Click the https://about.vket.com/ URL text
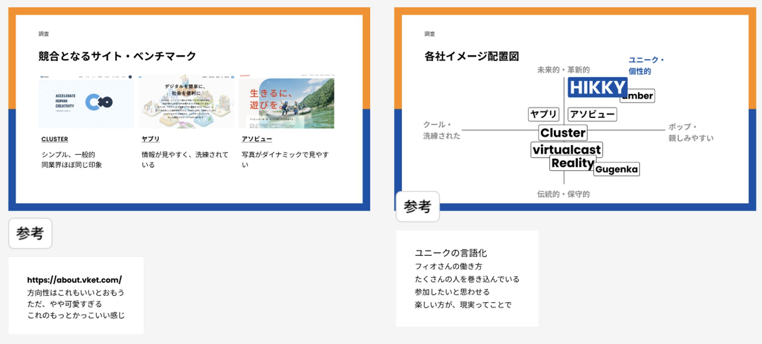Image resolution: width=762 pixels, height=344 pixels. pos(74,280)
